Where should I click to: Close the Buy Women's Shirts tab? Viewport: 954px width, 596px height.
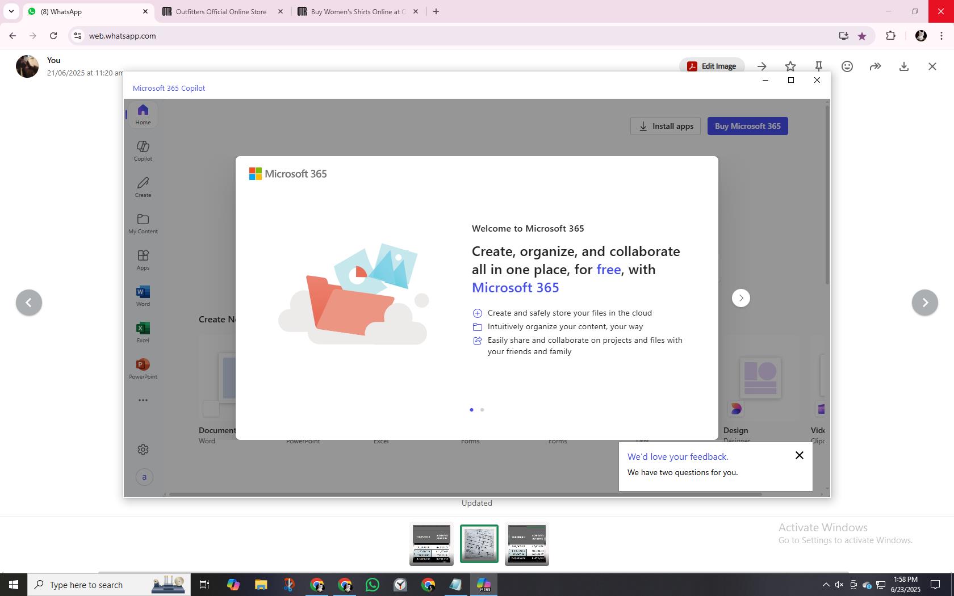point(416,11)
